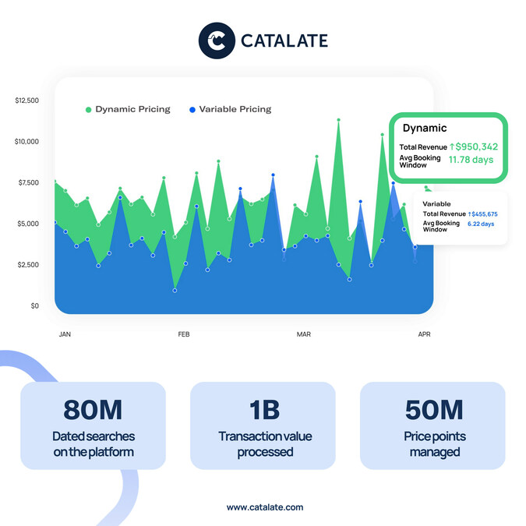The height and width of the screenshot is (526, 526).
Task: Click the $12,500 y-axis label
Action: click(x=26, y=101)
